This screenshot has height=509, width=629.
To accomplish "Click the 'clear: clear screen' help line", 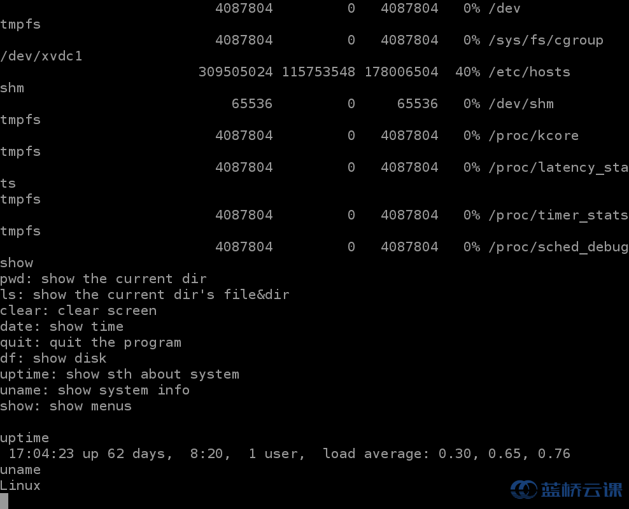I will pyautogui.click(x=78, y=310).
